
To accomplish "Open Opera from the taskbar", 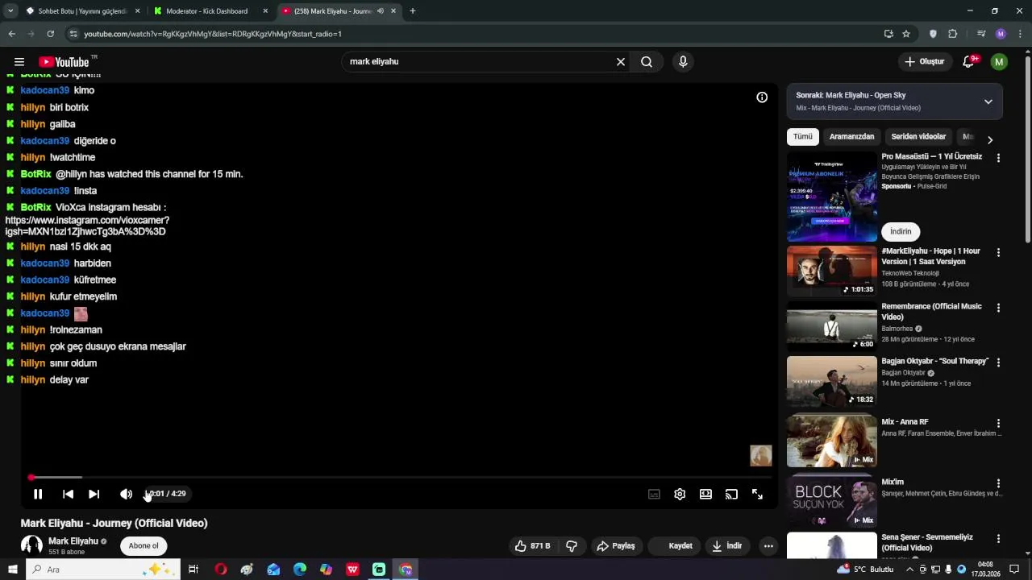I will click(220, 570).
